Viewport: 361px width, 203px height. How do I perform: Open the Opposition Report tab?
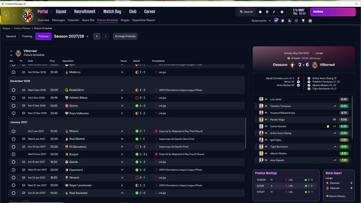pyautogui.click(x=144, y=20)
